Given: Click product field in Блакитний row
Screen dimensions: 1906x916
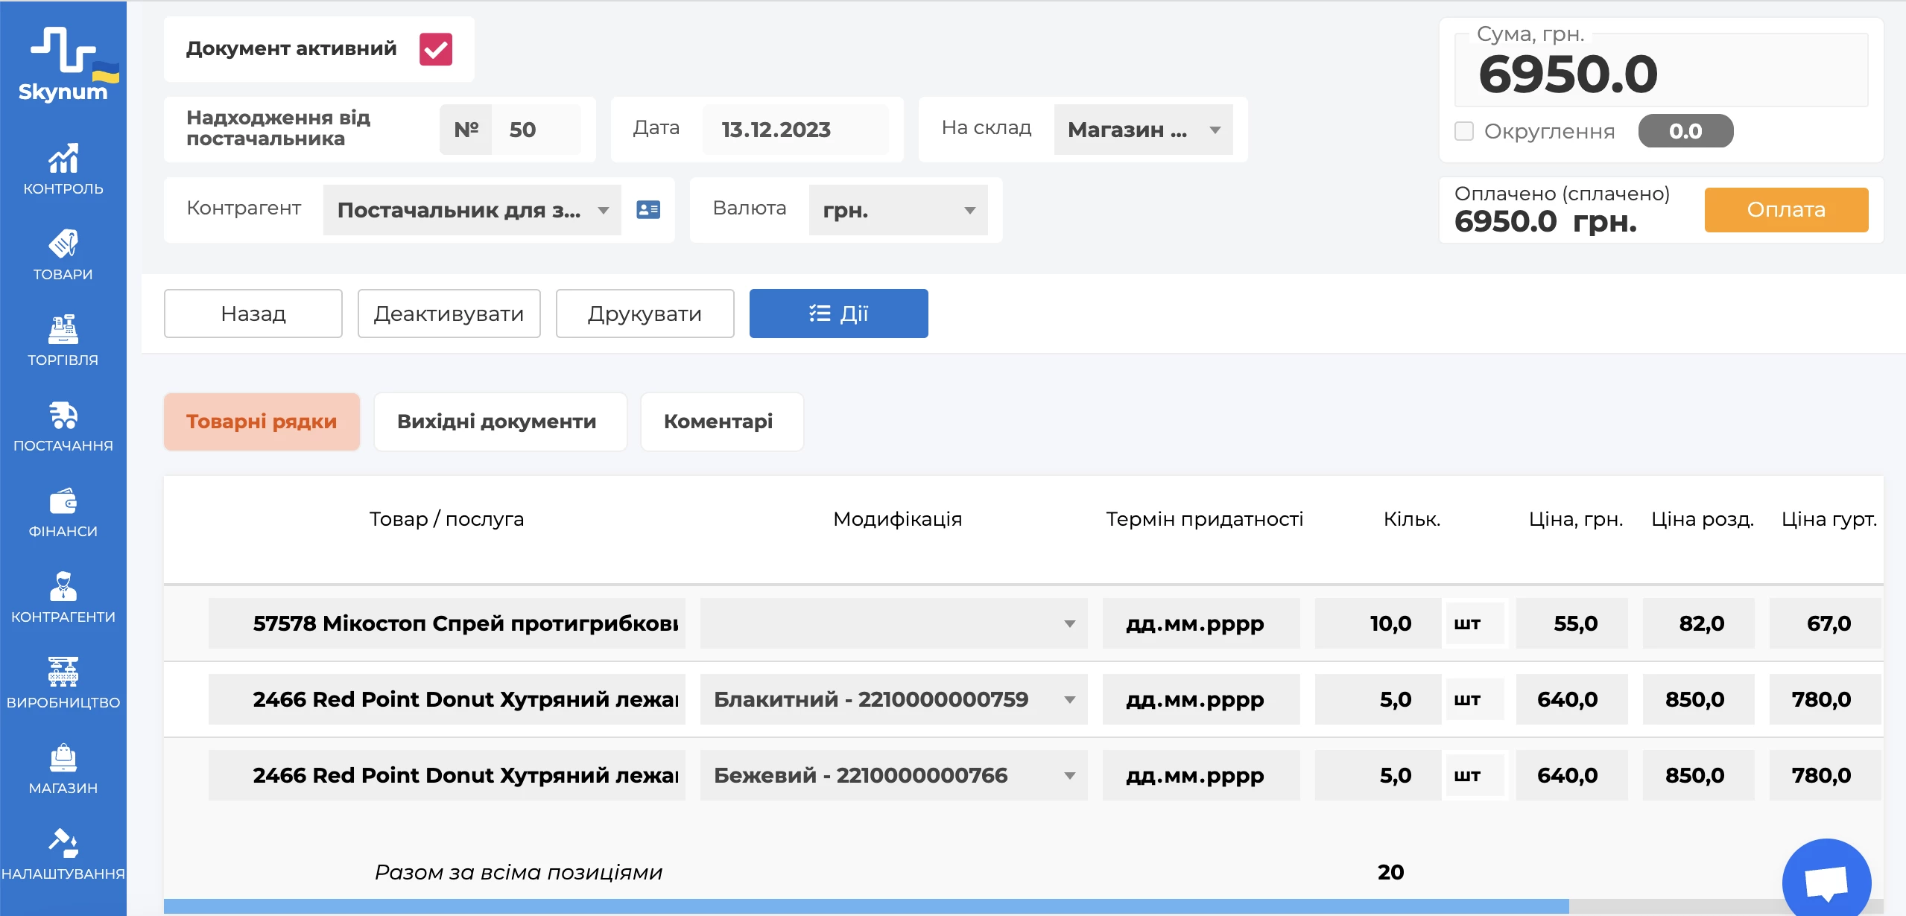Looking at the screenshot, I should pyautogui.click(x=446, y=699).
